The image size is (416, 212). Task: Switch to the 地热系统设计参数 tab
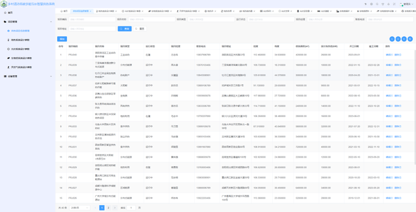pyautogui.click(x=106, y=11)
